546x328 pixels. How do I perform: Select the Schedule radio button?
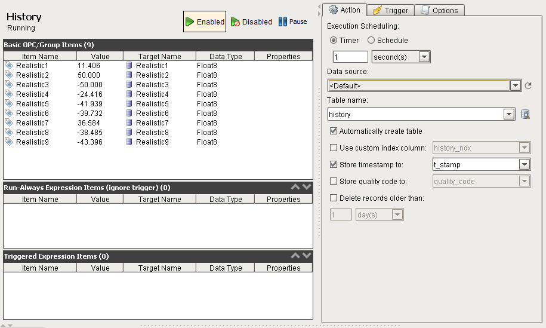point(371,40)
